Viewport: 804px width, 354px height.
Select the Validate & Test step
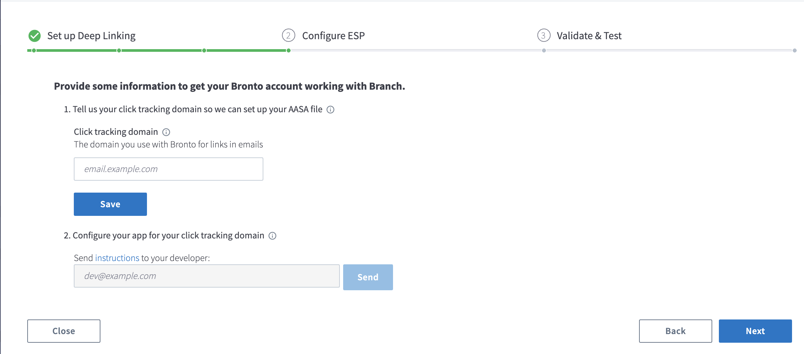pyautogui.click(x=589, y=36)
